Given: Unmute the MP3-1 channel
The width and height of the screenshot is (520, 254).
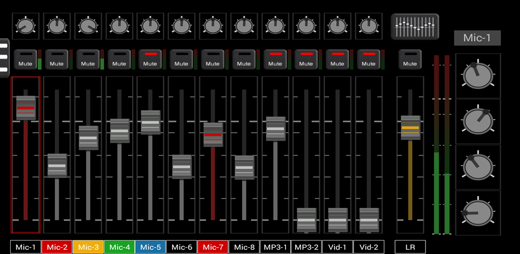Looking at the screenshot, I should [275, 59].
